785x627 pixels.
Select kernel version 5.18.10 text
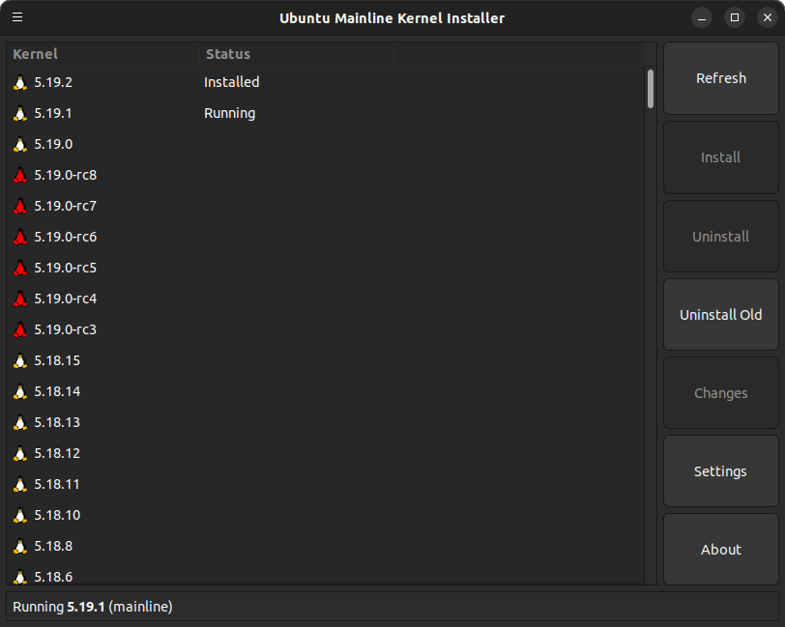pyautogui.click(x=57, y=515)
